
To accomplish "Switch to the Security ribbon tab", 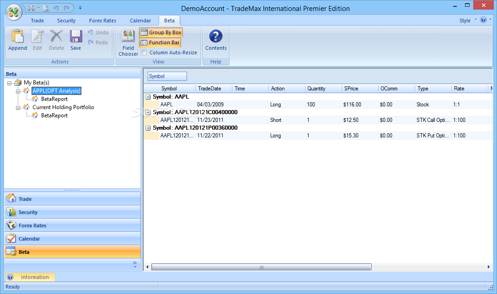I will [x=66, y=21].
